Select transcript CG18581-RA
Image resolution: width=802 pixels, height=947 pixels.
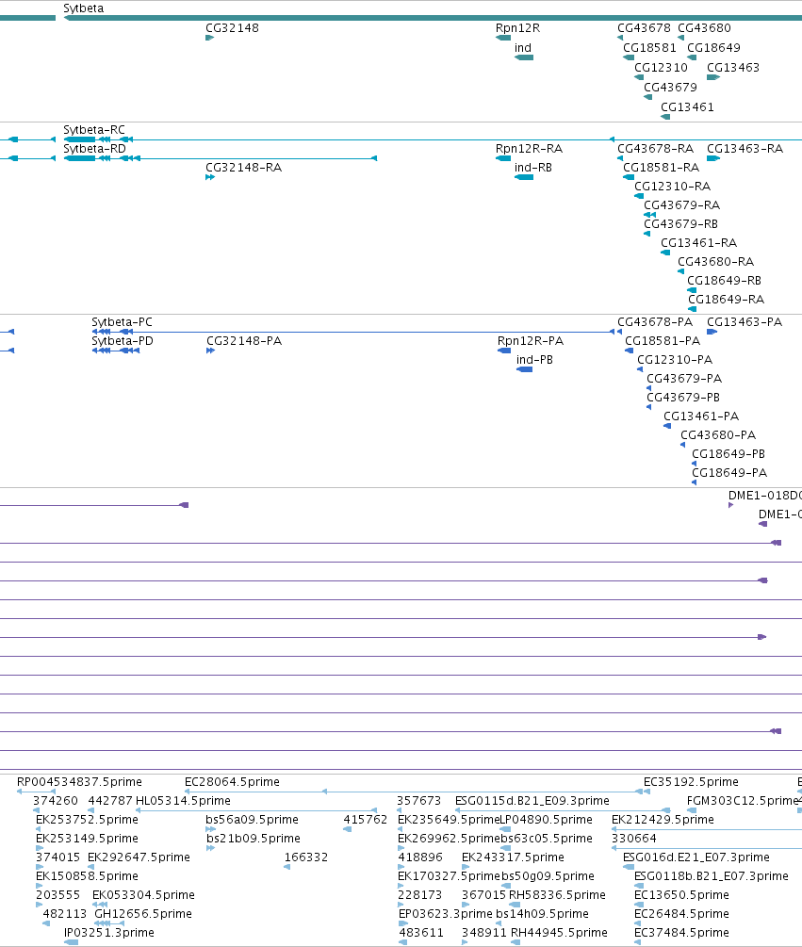pos(661,168)
